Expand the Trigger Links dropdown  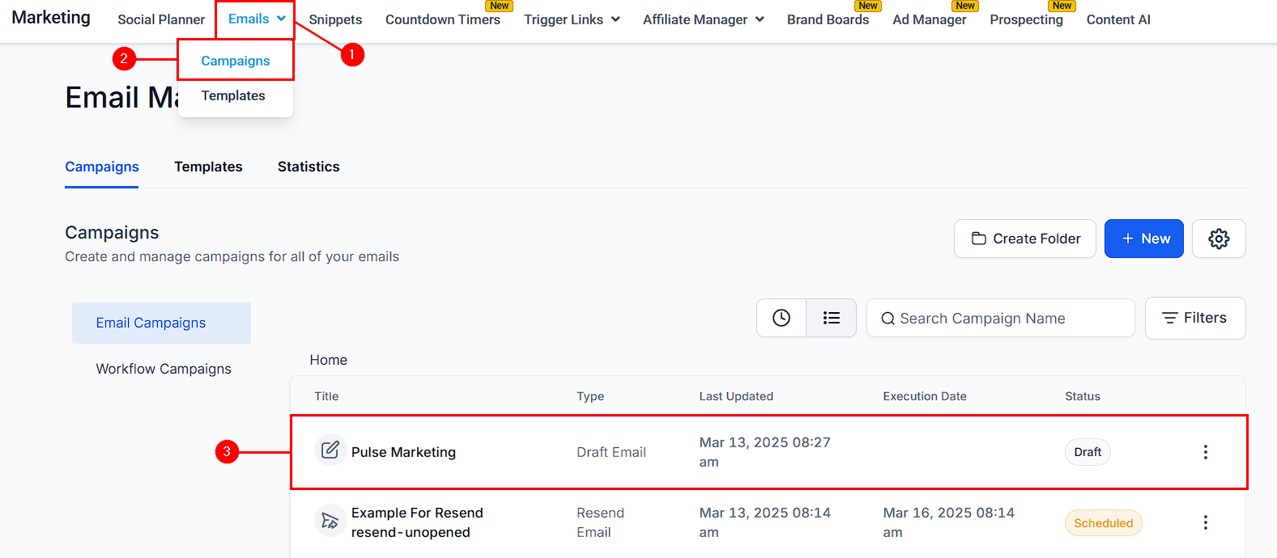coord(572,19)
